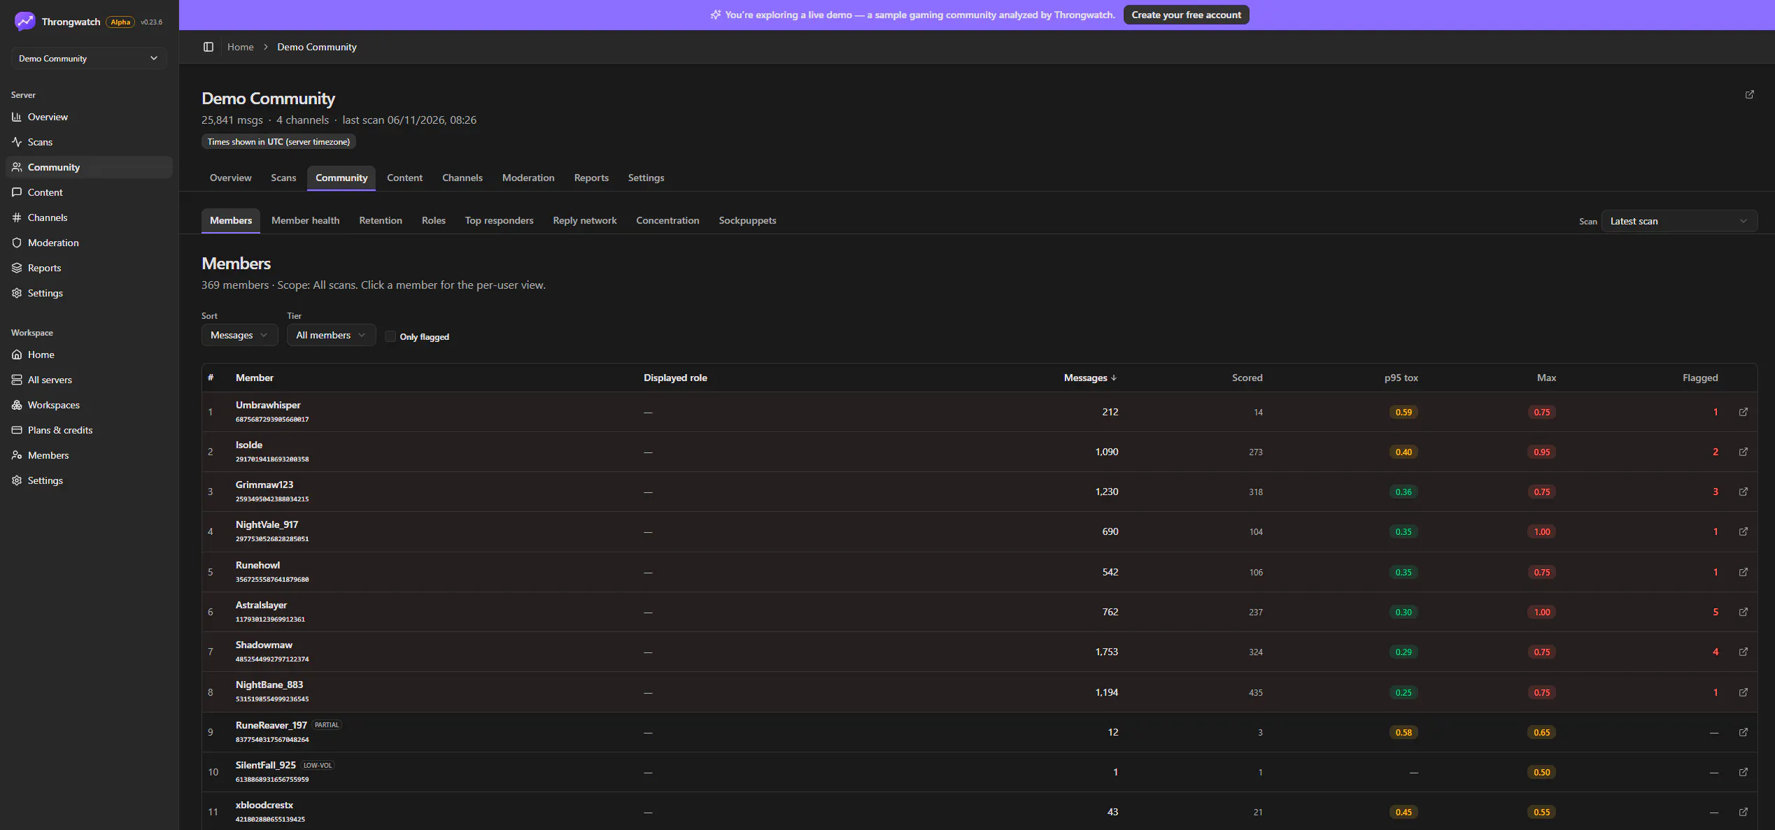Open the Moderation main tab
The image size is (1775, 830).
pos(528,178)
